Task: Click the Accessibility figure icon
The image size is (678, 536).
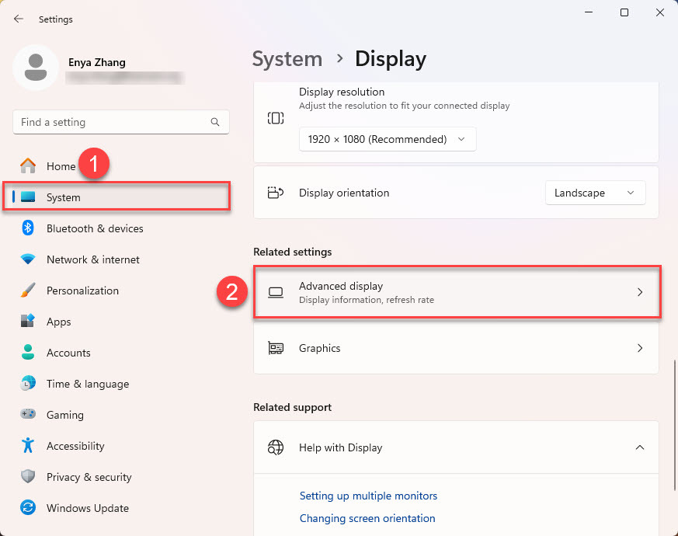Action: point(28,446)
